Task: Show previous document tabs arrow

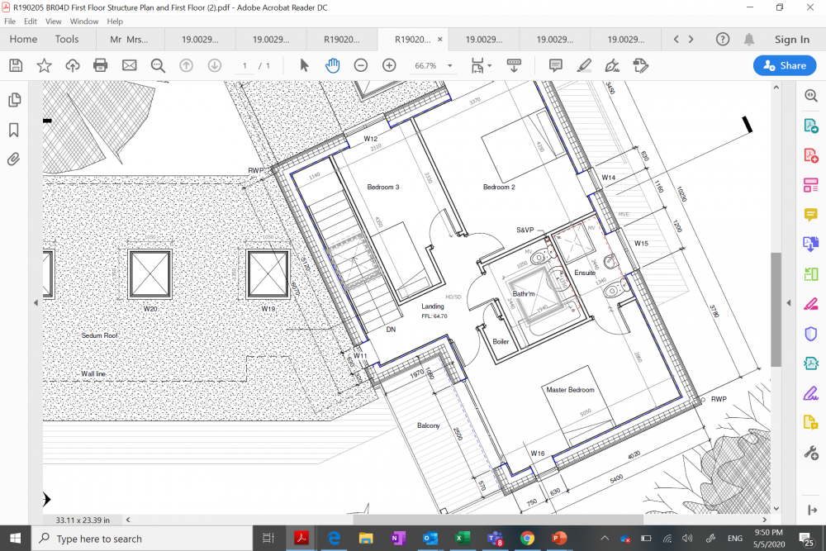Action: pos(676,39)
